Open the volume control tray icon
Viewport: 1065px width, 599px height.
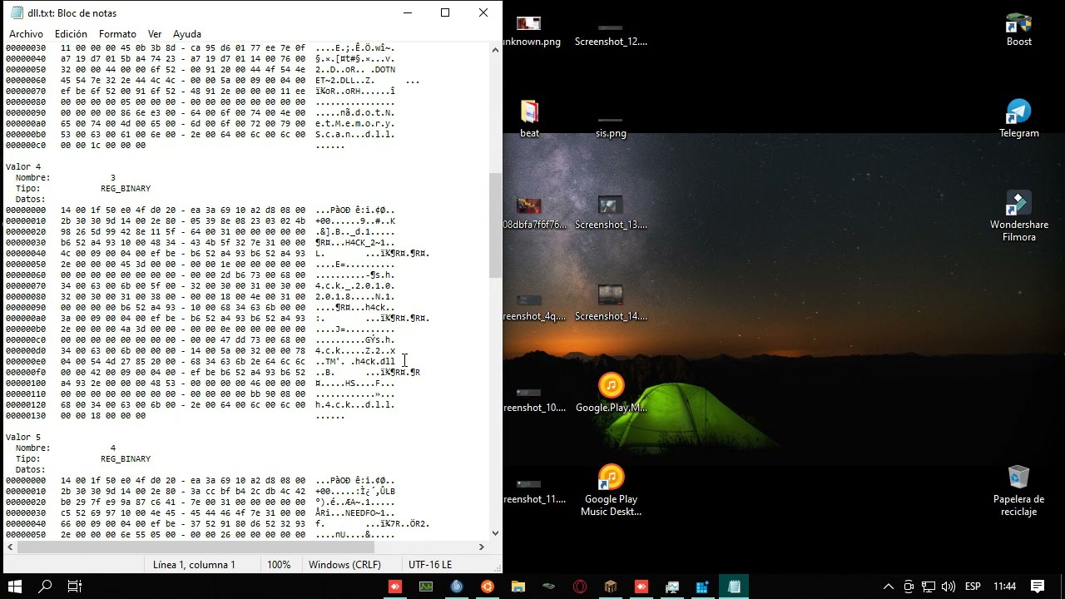click(x=948, y=587)
